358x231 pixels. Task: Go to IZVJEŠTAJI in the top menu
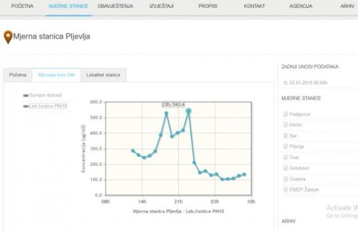coord(161,6)
